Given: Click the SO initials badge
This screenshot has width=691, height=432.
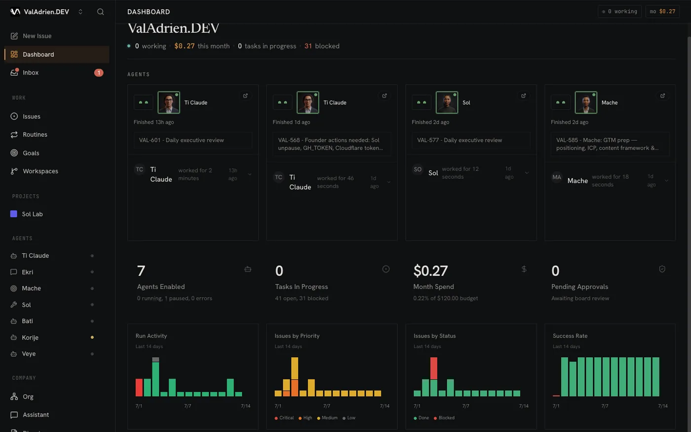Looking at the screenshot, I should tap(418, 169).
